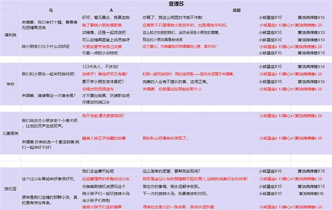
Task: Click the answer mentioning '跳楼机'
Action: pyautogui.click(x=104, y=187)
